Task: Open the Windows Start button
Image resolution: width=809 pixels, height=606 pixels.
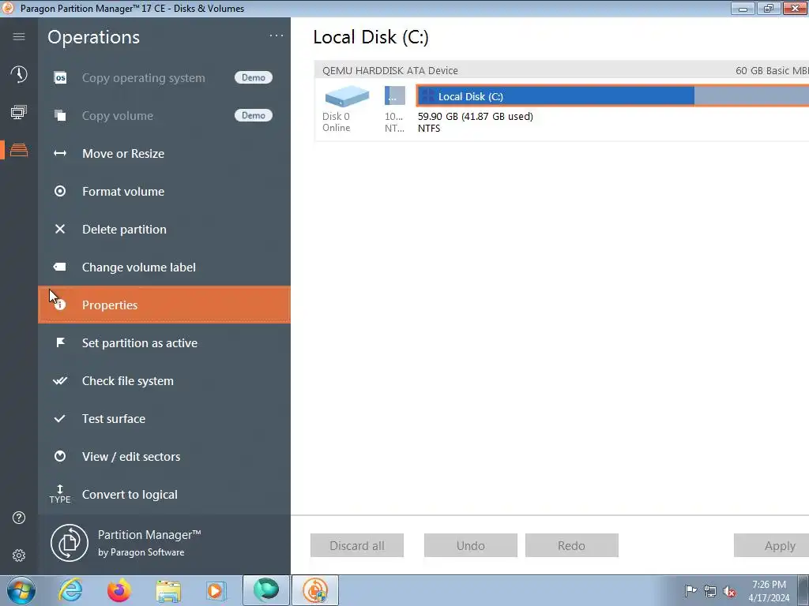Action: (x=21, y=590)
